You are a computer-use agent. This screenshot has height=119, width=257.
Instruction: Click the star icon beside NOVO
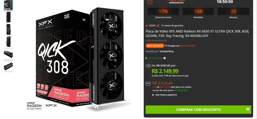147,26
